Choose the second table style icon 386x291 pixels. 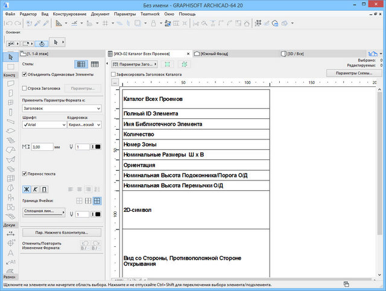pyautogui.click(x=95, y=64)
